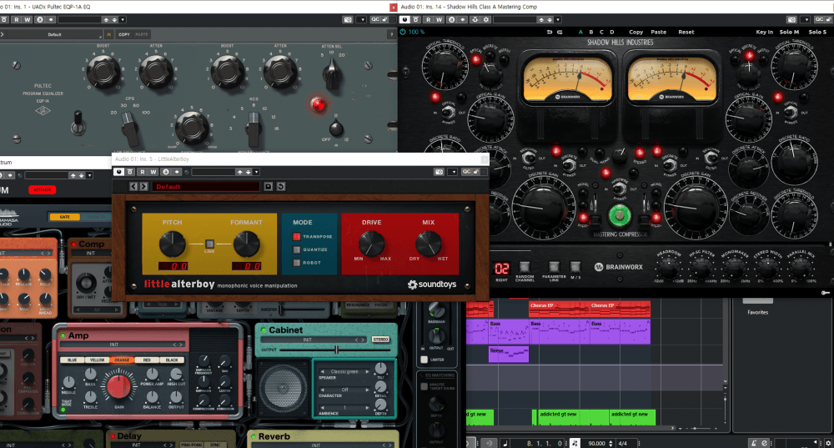Click the Soundtoys logo in LittleAlterBoy
The image size is (834, 448).
(x=431, y=284)
